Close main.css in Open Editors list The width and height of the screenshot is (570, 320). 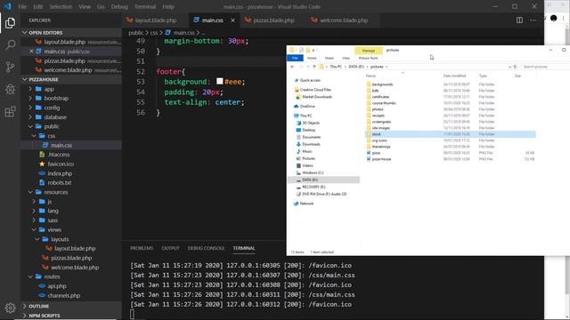31,52
